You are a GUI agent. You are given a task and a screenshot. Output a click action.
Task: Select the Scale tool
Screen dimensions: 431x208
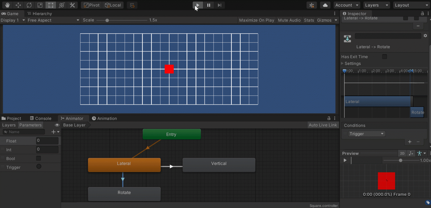[40, 5]
